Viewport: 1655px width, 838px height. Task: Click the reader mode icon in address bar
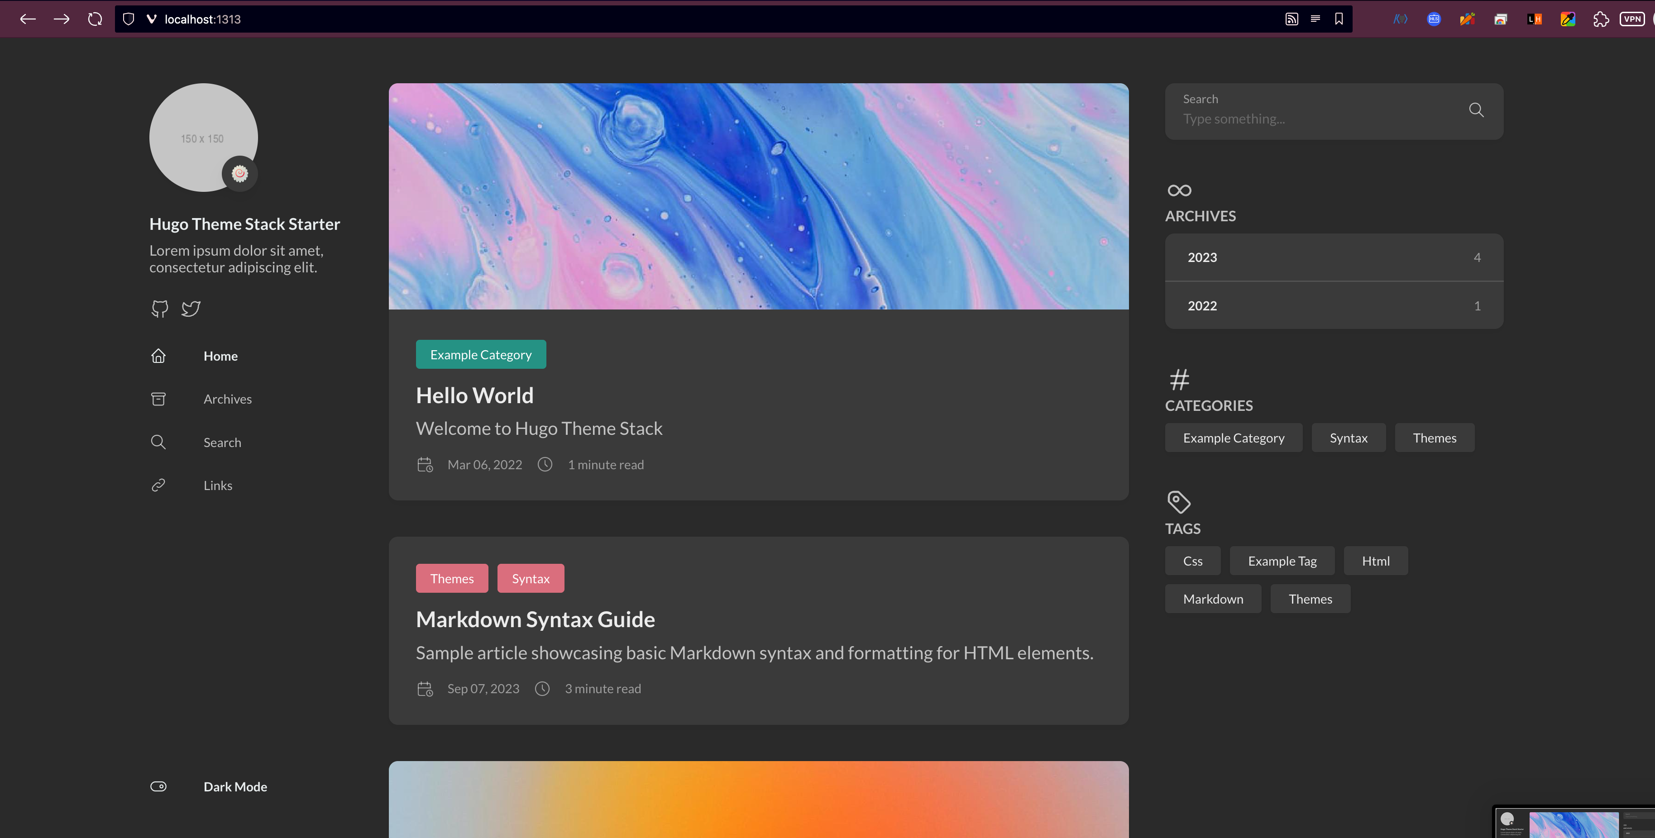(1315, 19)
